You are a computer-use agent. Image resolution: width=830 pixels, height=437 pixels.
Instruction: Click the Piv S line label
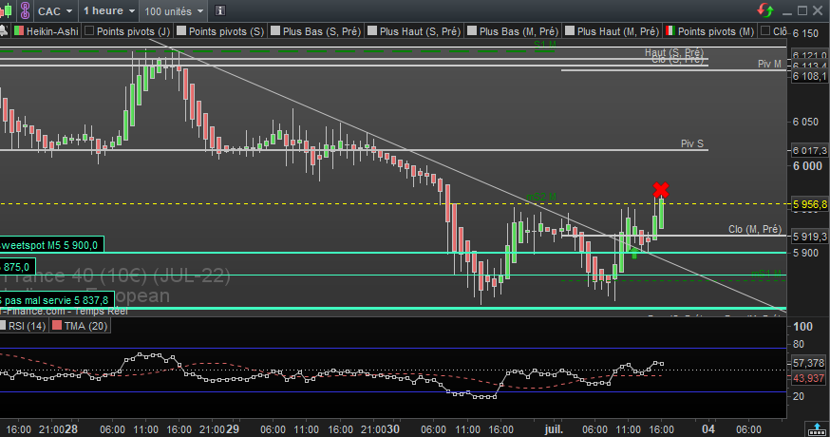(x=692, y=143)
